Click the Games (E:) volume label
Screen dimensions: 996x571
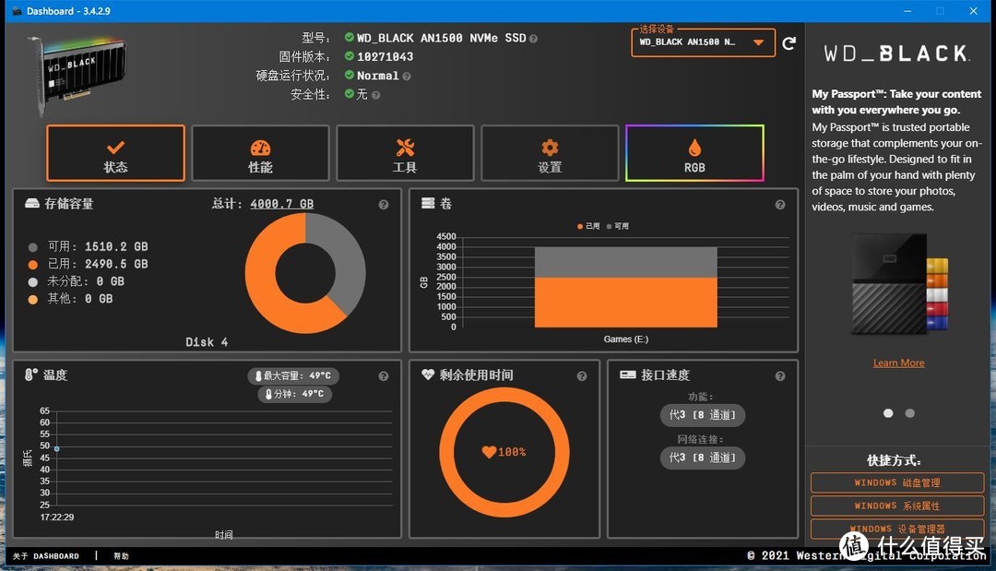625,339
